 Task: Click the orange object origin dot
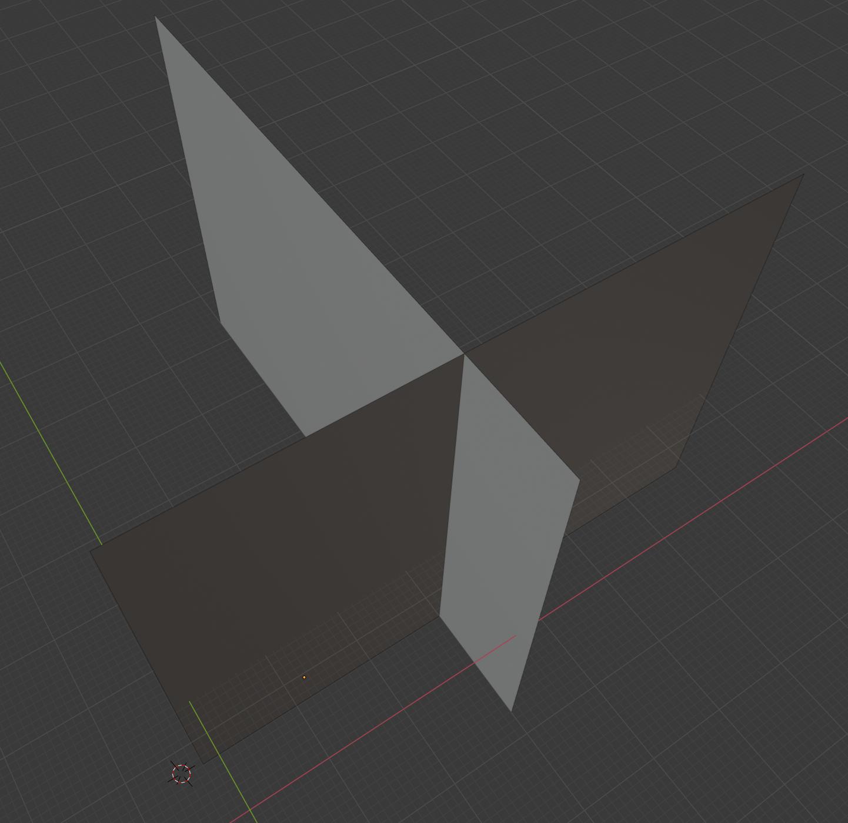coord(304,677)
